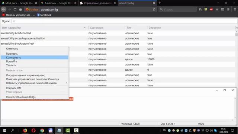Choose Вырезать in context menu
The image size is (238, 134).
coord(35,54)
